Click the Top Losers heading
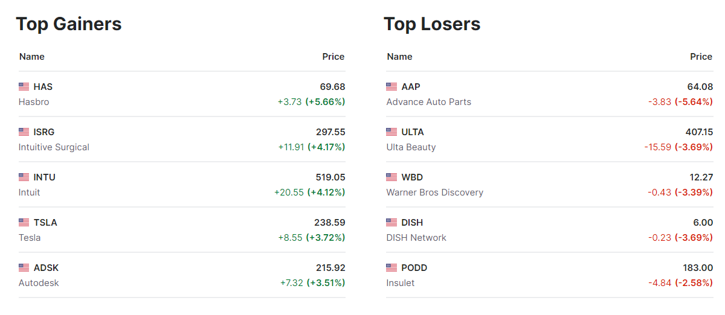The height and width of the screenshot is (315, 725). [432, 24]
